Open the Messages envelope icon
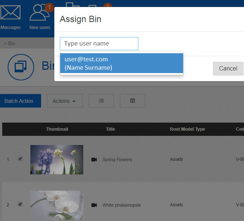This screenshot has width=244, height=221. 10,13
